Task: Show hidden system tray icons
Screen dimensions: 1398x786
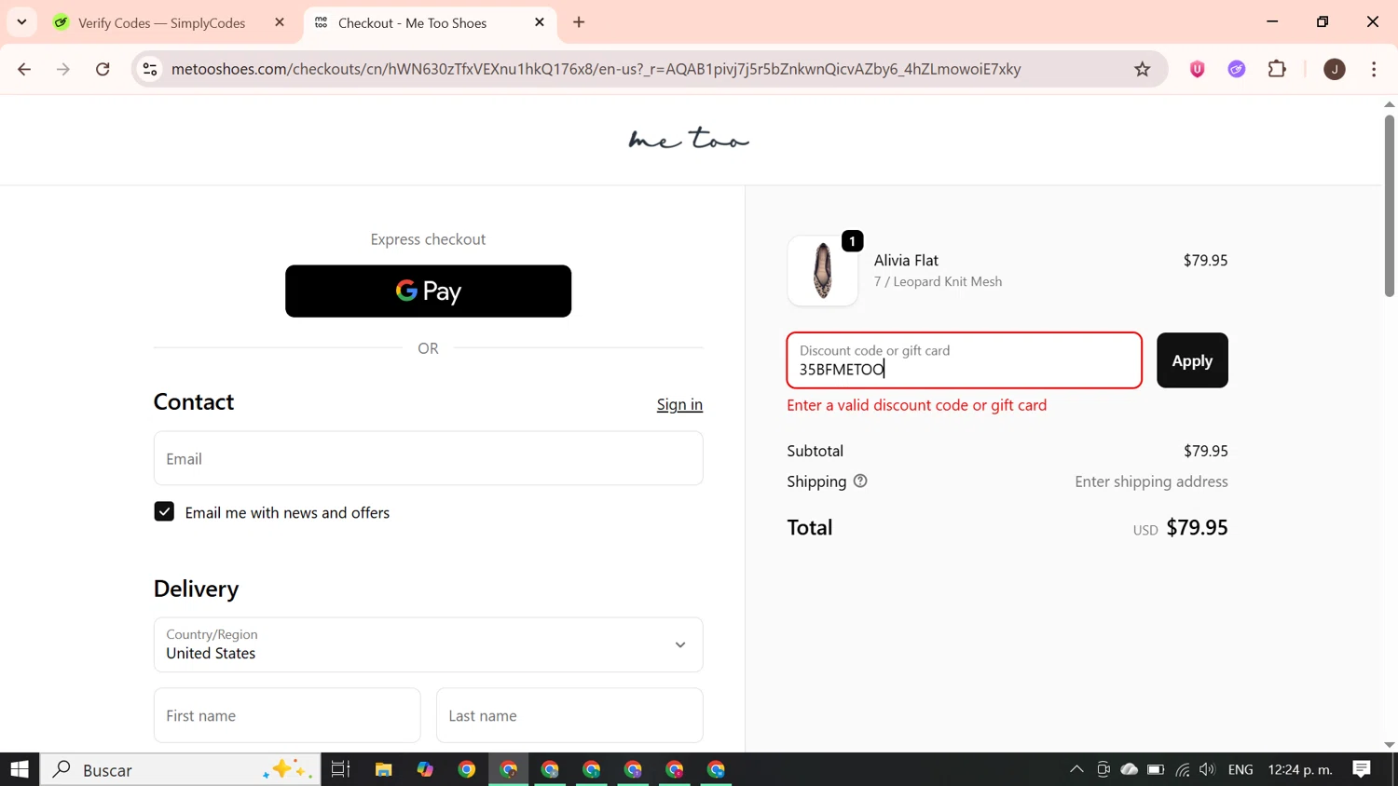Action: (x=1076, y=769)
